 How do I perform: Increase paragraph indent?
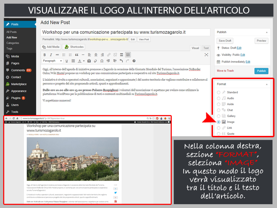pos(115,61)
